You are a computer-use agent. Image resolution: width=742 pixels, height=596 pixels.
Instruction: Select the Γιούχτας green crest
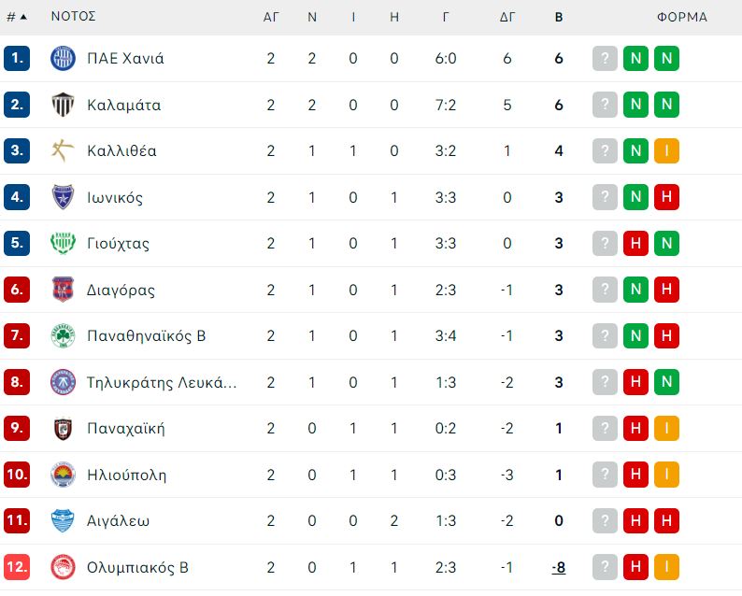tap(63, 243)
